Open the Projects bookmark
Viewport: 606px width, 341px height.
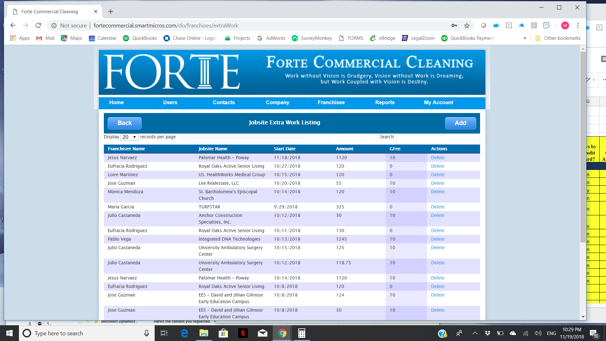237,38
